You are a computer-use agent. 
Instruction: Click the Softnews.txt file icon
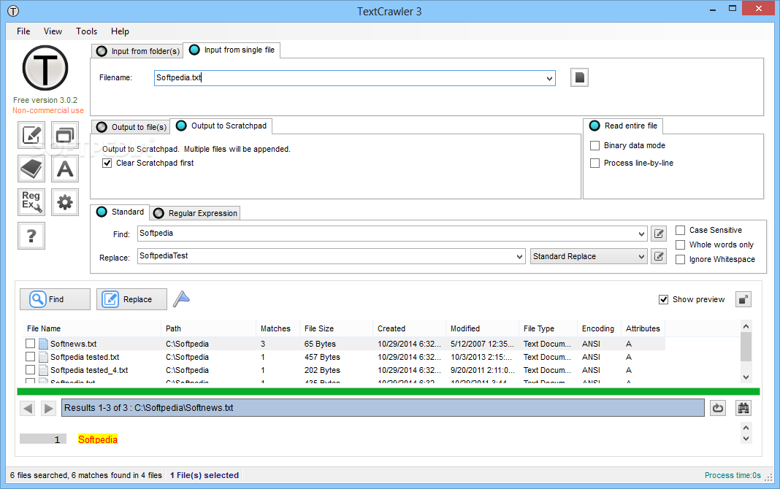43,344
